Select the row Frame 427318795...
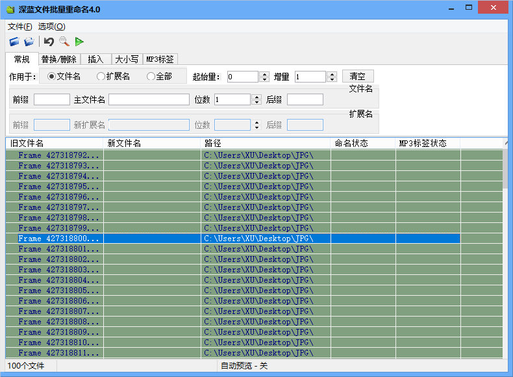 click(233, 187)
